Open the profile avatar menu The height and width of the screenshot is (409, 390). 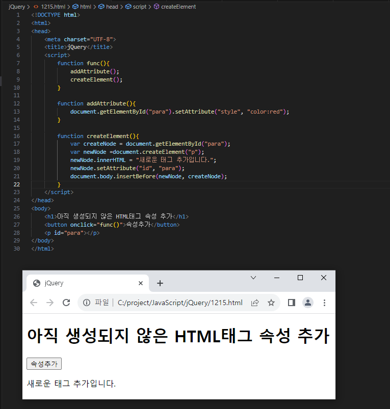(x=308, y=303)
